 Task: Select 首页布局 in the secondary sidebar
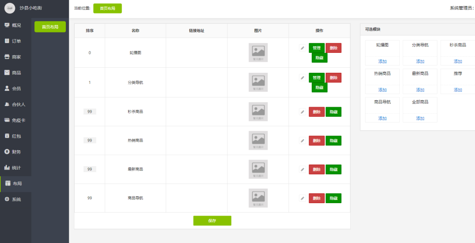point(50,26)
